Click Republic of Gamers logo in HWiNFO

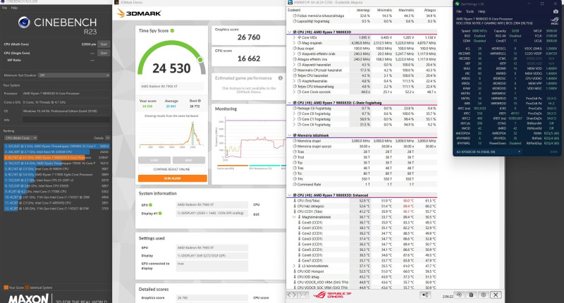331,295
